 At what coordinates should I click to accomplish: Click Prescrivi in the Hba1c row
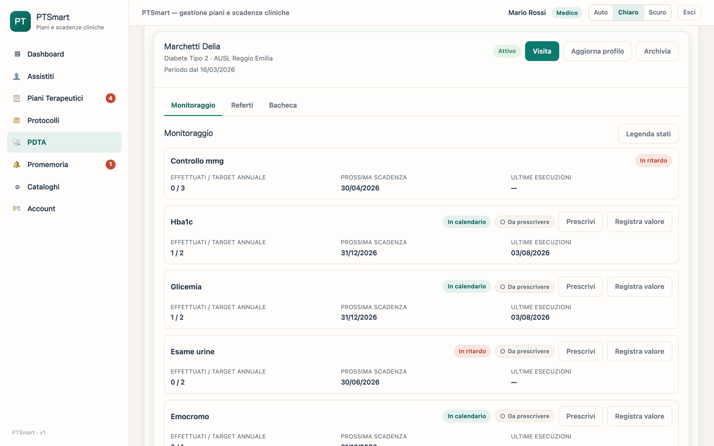point(581,222)
